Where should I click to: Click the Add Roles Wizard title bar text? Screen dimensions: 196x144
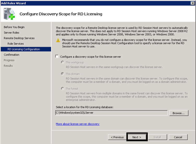13,3
